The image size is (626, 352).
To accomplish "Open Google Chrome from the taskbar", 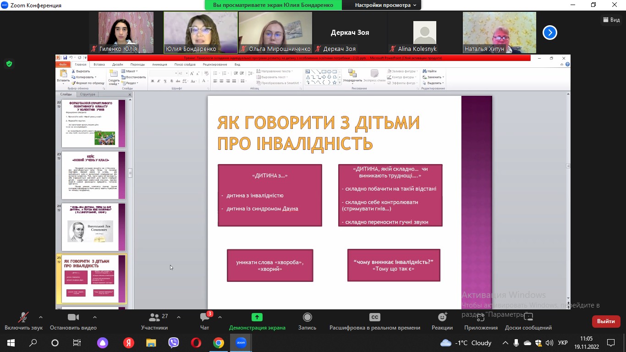I will pyautogui.click(x=219, y=342).
